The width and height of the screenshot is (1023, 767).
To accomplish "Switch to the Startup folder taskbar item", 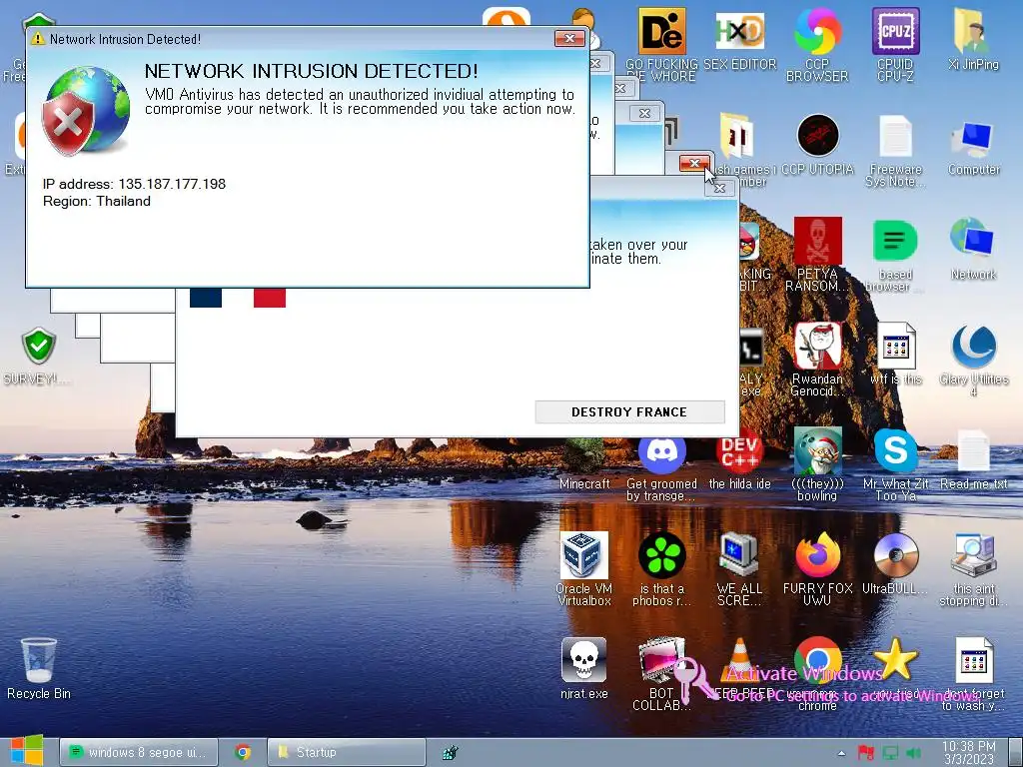I will (346, 752).
